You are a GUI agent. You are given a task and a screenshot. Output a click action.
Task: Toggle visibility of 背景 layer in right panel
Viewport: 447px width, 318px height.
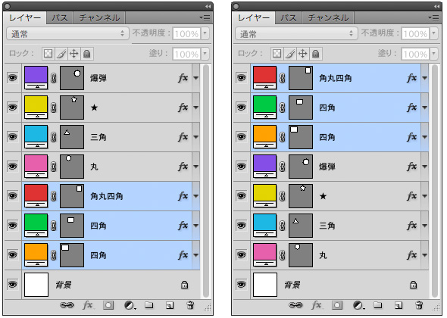point(241,285)
